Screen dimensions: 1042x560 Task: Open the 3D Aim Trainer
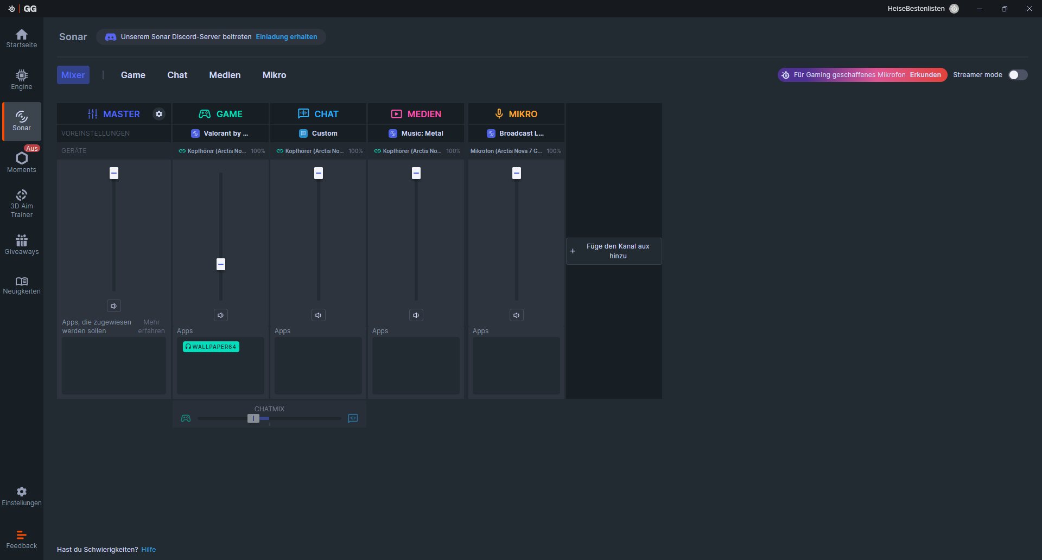(x=22, y=203)
